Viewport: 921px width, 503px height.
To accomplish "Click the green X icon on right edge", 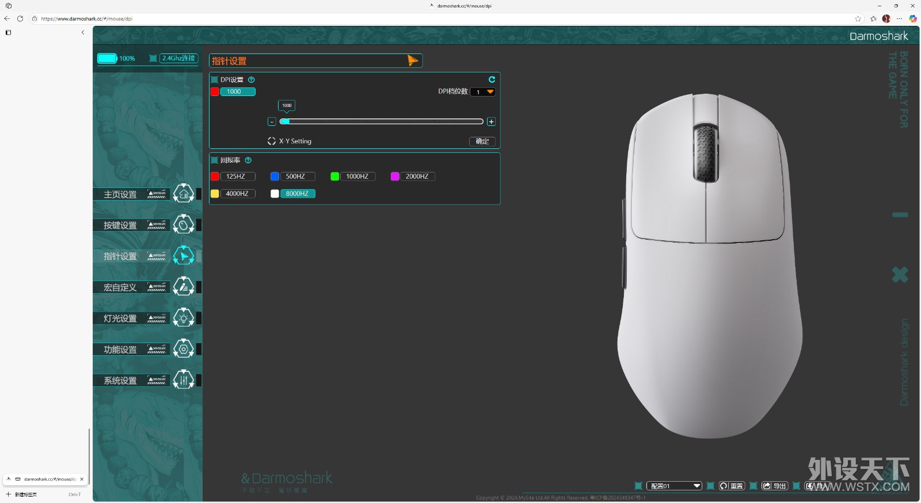I will tap(900, 275).
